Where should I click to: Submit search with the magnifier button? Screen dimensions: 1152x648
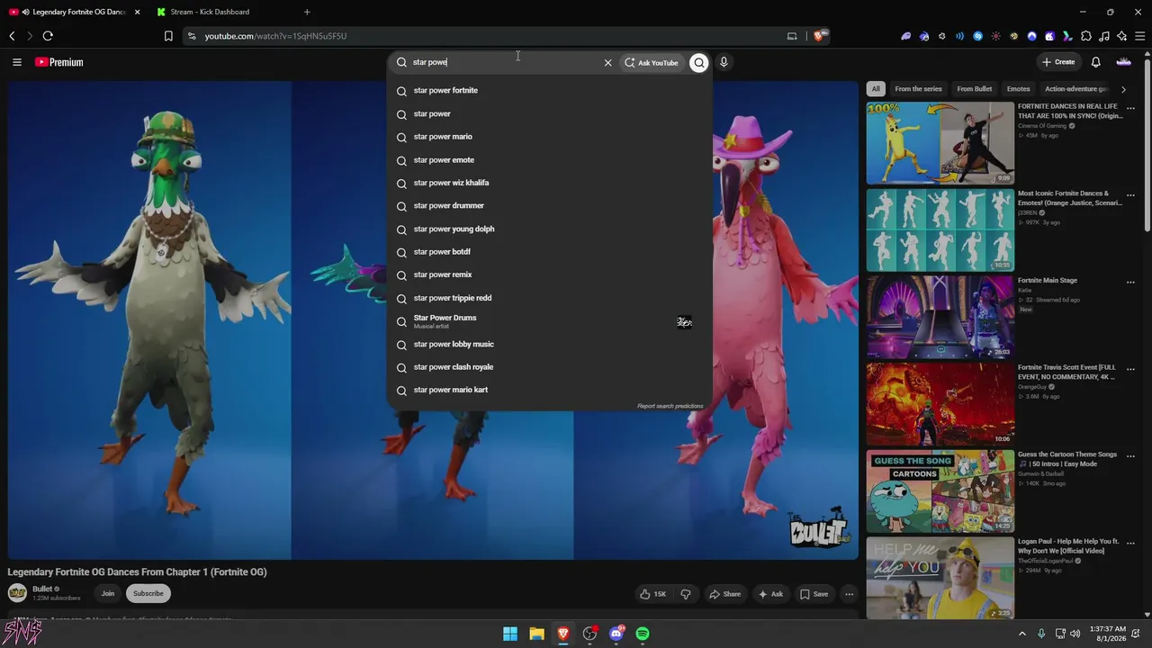[x=699, y=63]
